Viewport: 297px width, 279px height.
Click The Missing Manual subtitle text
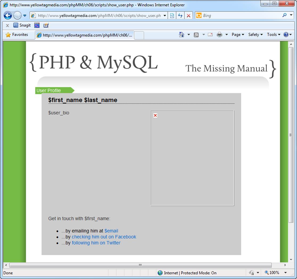tap(226, 69)
